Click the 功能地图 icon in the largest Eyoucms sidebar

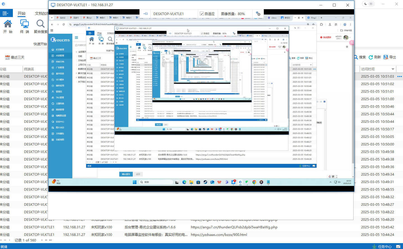53,140
